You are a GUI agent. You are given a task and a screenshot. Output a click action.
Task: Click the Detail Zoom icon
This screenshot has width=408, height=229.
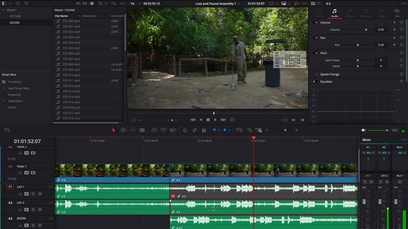click(249, 130)
